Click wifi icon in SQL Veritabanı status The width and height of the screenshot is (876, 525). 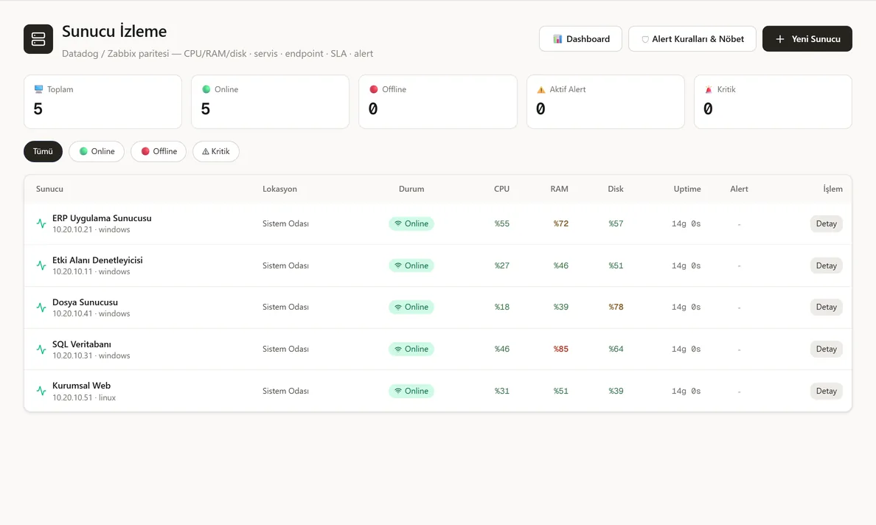398,349
